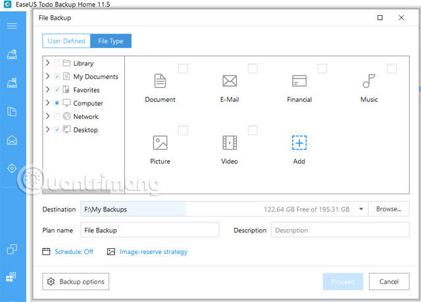The width and height of the screenshot is (421, 302).
Task: Expand the Favorites tree node
Action: (x=48, y=89)
